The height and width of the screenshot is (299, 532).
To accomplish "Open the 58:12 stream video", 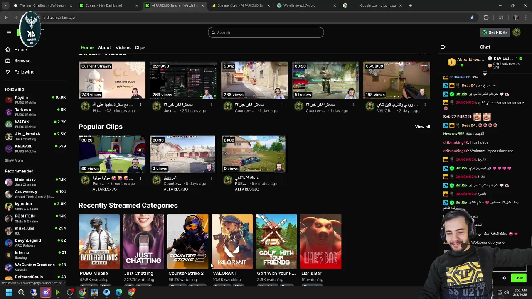I will [254, 81].
